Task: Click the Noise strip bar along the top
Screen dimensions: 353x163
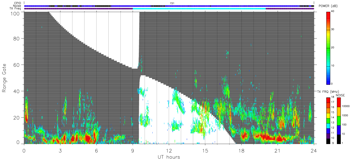Action: coord(169,6)
